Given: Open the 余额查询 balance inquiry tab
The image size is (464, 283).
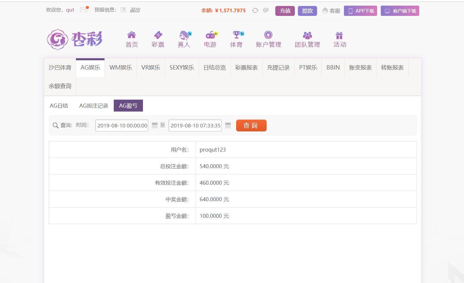Looking at the screenshot, I should click(60, 86).
